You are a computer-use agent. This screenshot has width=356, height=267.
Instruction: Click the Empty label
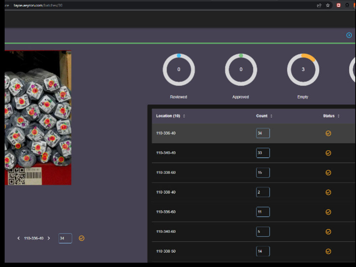[x=303, y=97]
